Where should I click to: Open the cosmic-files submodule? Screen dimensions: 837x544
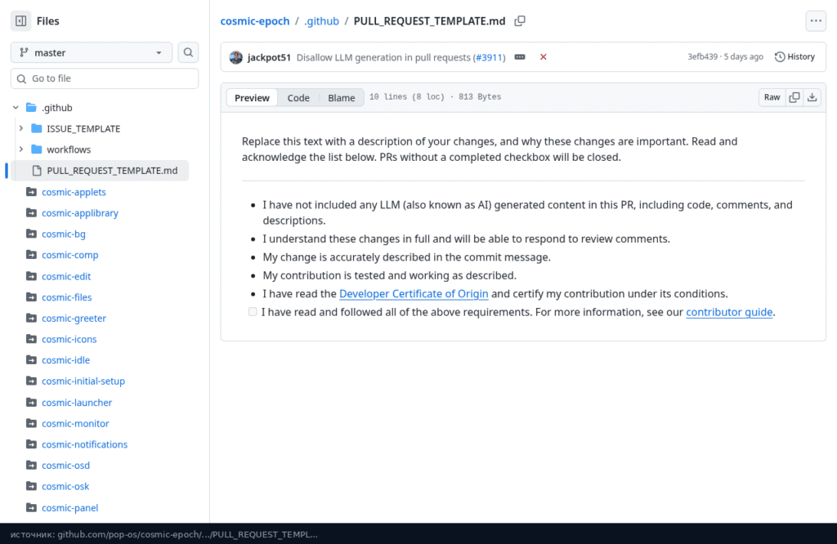point(67,297)
